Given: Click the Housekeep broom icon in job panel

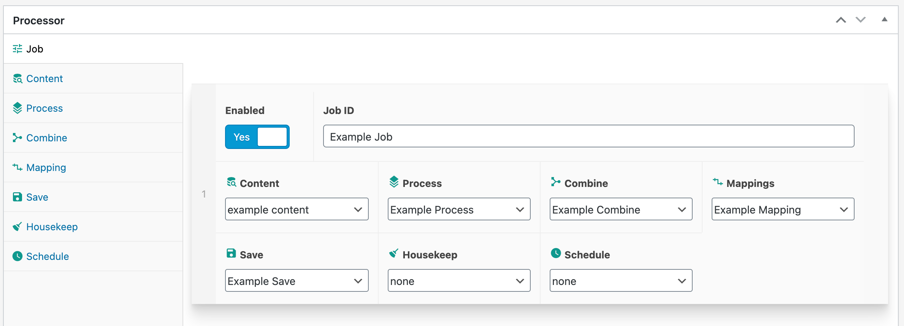Looking at the screenshot, I should click(394, 253).
